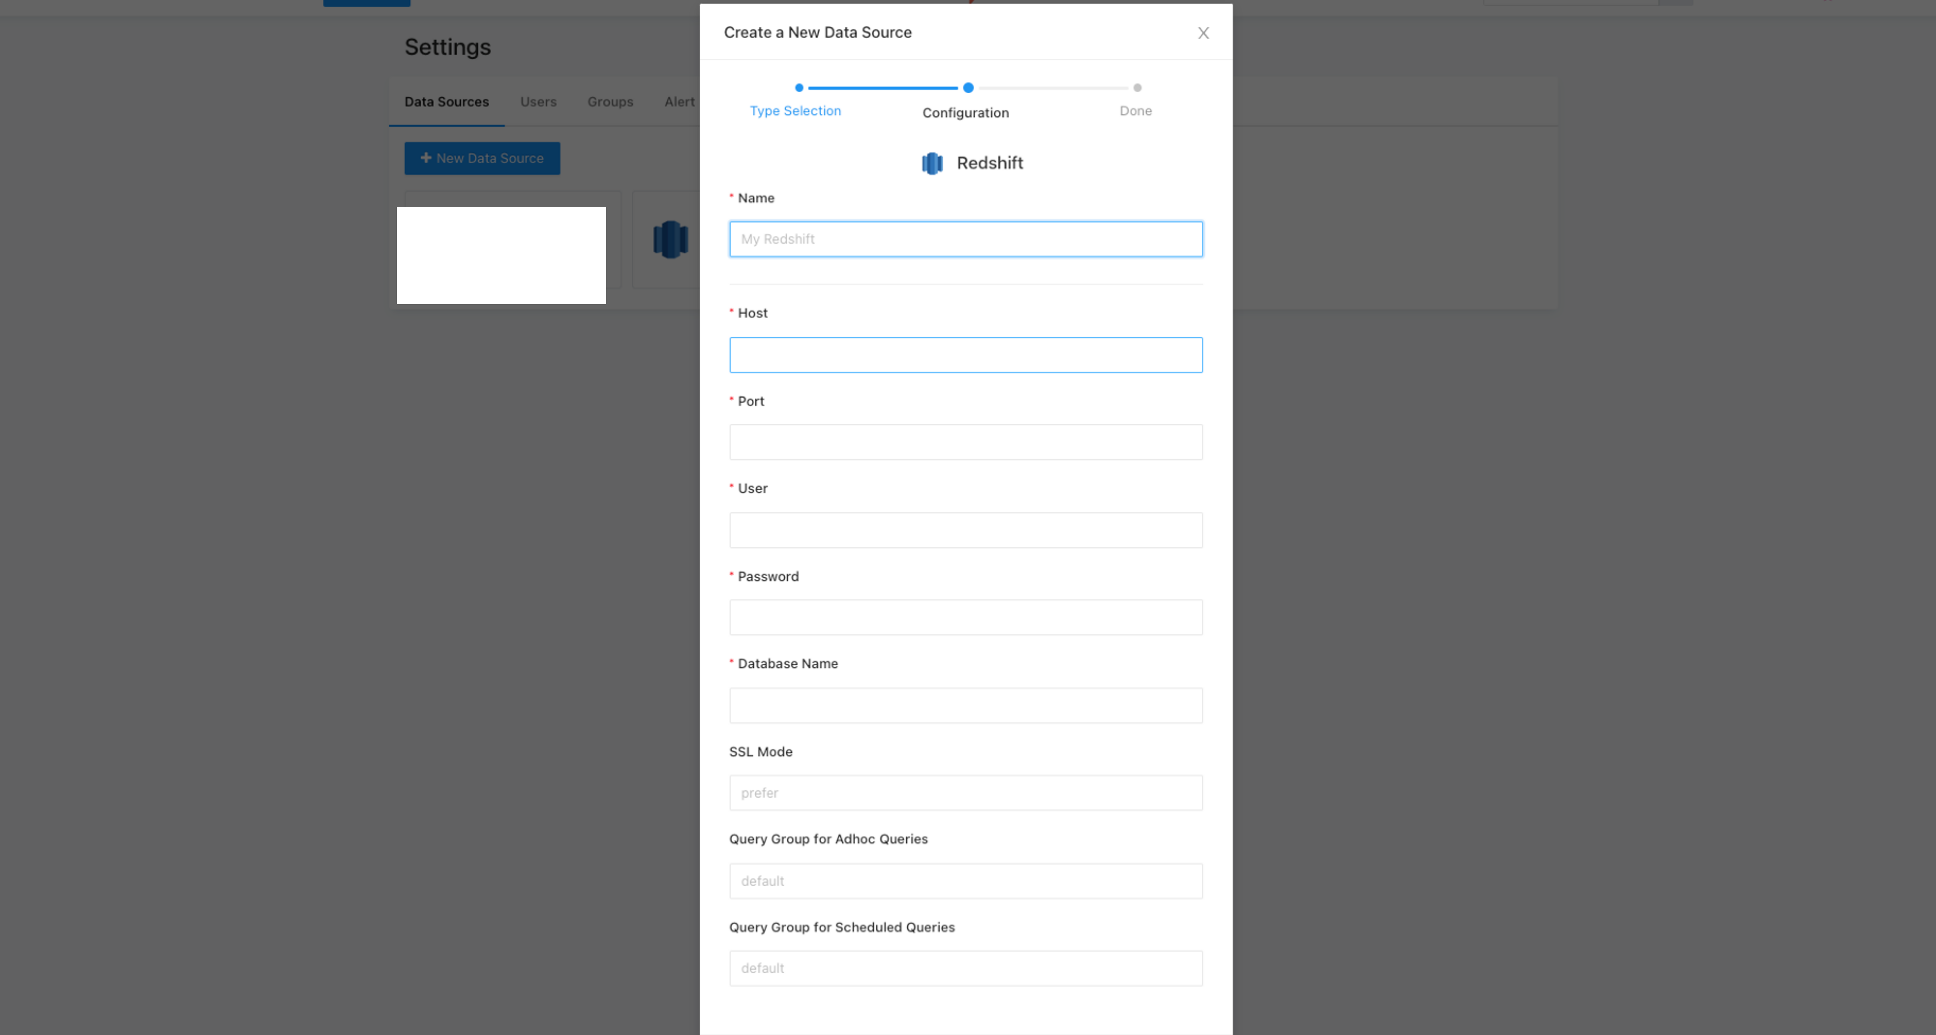Click the User text field
1936x1035 pixels.
point(966,530)
